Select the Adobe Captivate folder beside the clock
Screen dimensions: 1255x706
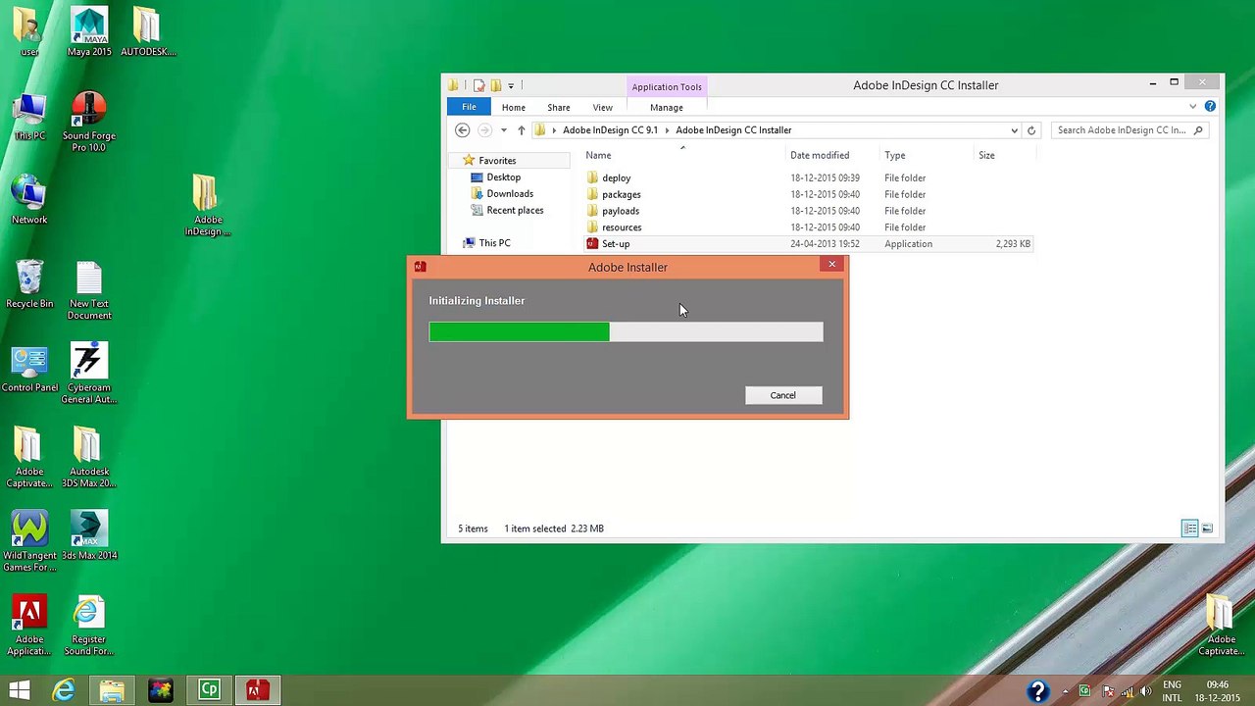click(x=1221, y=626)
